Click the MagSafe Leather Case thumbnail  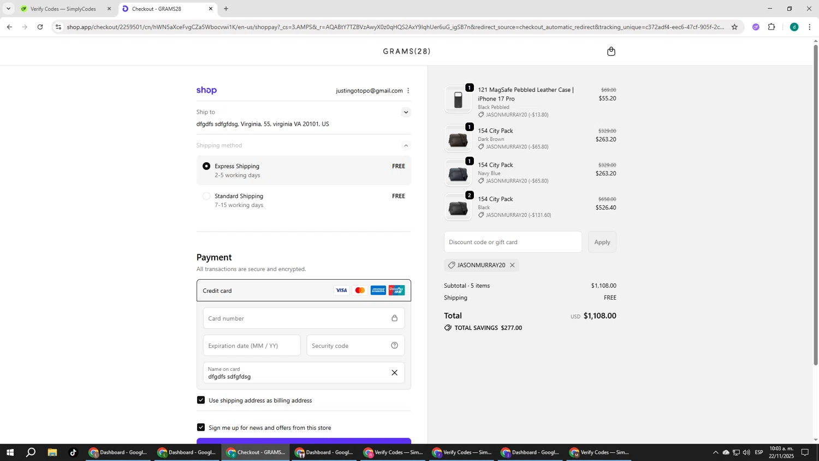(x=458, y=99)
